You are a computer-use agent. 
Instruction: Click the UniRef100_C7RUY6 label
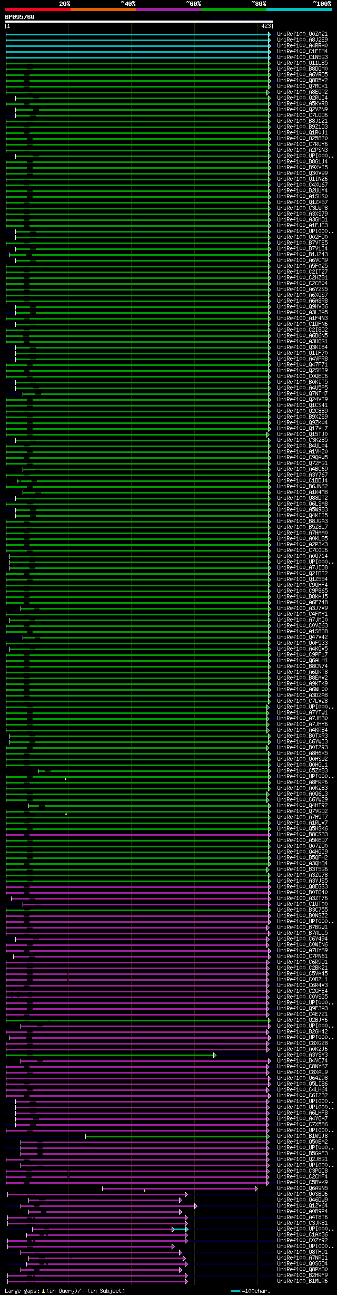302,144
